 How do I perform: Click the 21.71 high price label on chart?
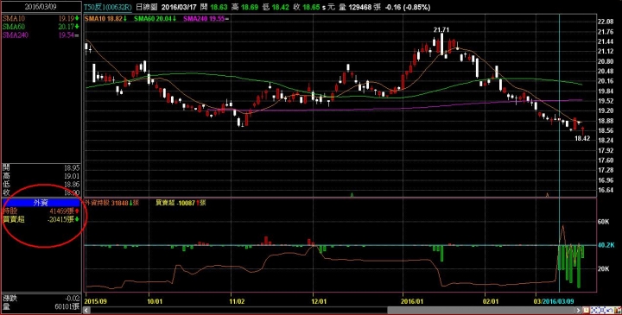pos(441,29)
